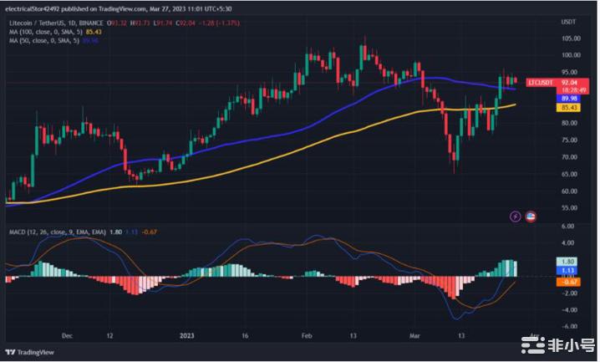Click the USDT currency label on price axis
600x362 pixels.
click(568, 22)
